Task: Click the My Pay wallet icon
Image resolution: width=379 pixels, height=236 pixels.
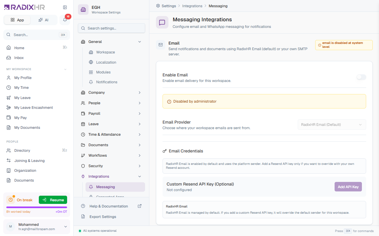Action: pyautogui.click(x=9, y=118)
